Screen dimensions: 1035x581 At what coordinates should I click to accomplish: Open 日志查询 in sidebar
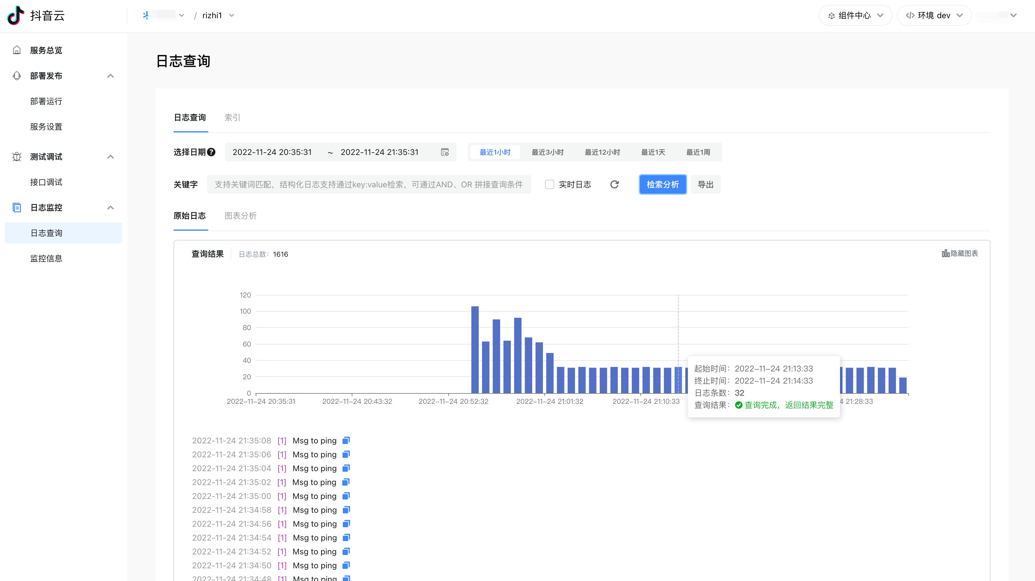tap(63, 233)
